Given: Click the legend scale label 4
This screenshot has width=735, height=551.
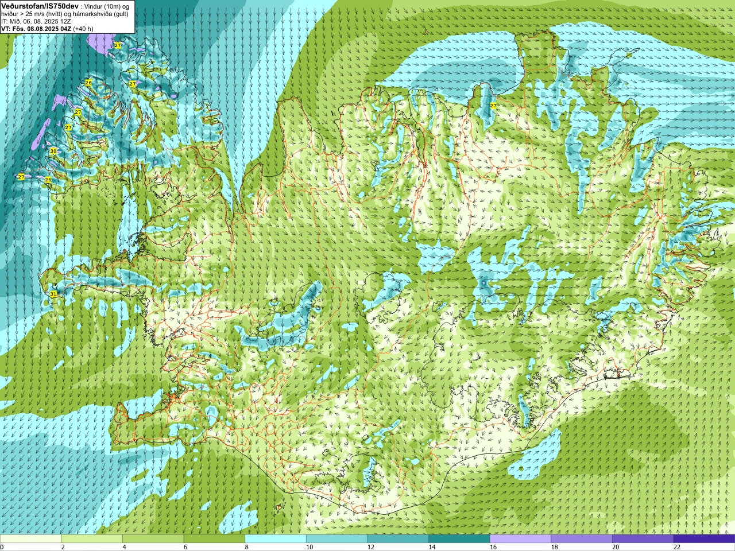Looking at the screenshot, I should [124, 547].
